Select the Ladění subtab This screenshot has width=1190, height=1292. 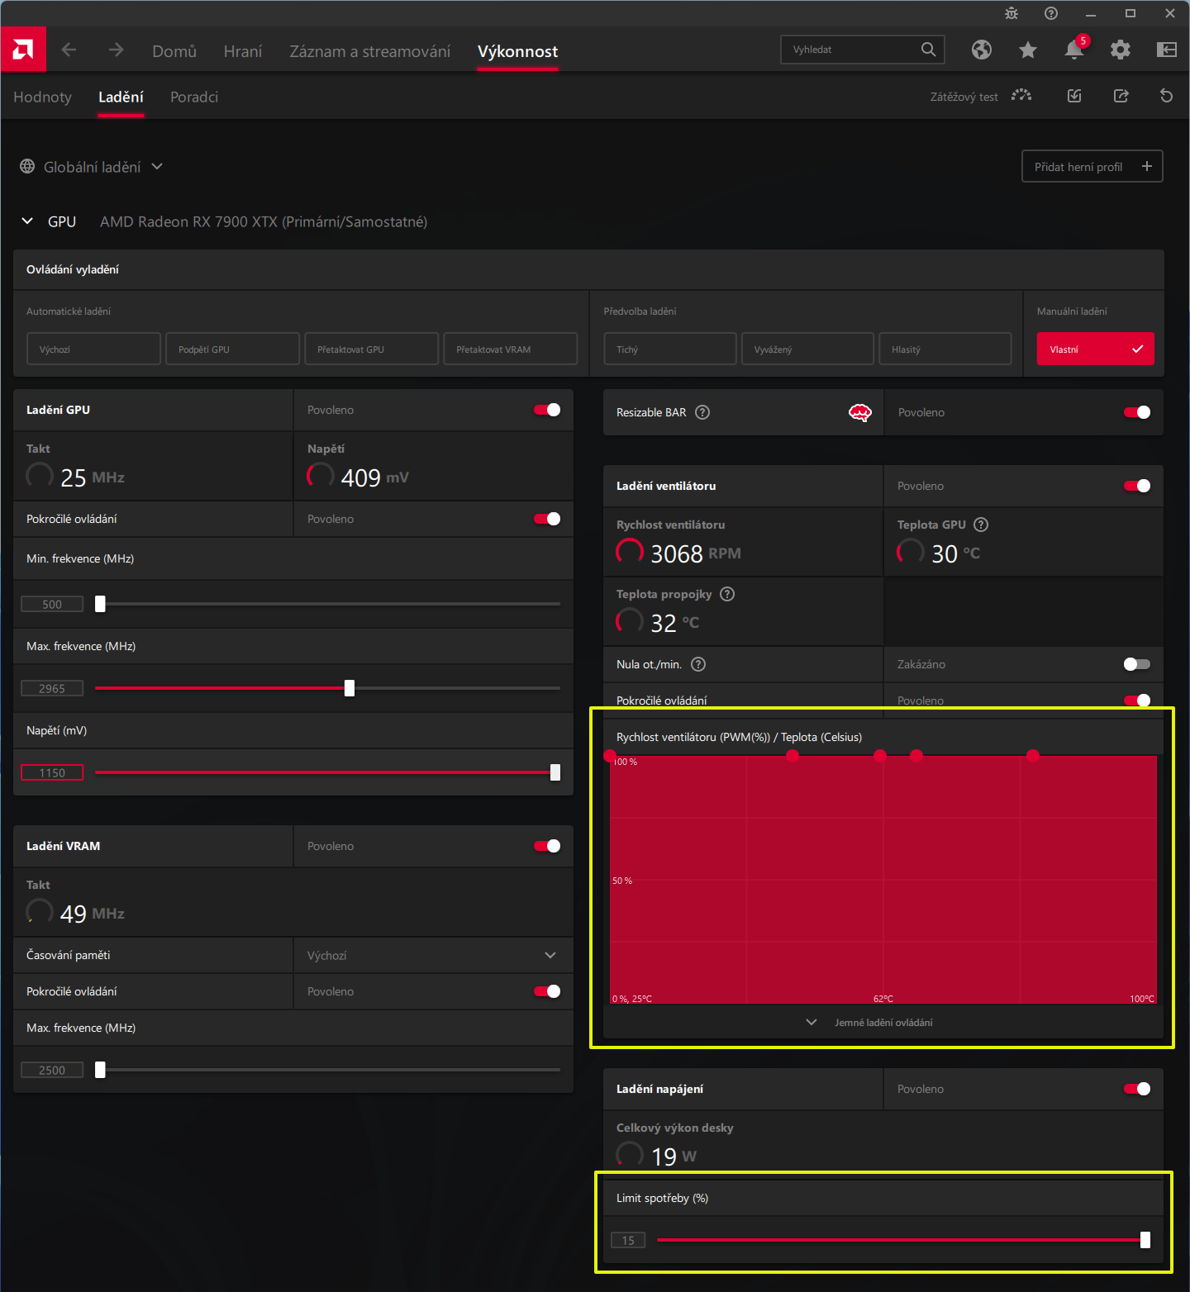click(x=121, y=97)
